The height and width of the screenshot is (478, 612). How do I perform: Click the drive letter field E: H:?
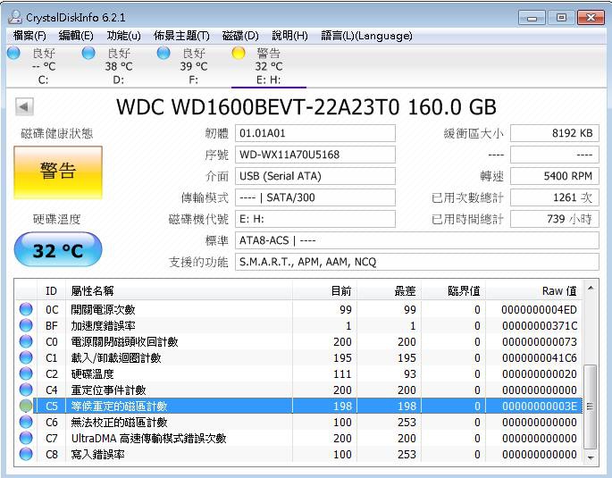coord(315,219)
